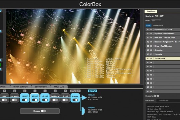The height and width of the screenshot is (120, 180).
Task: Click the File Name input field
Action: coord(168,101)
